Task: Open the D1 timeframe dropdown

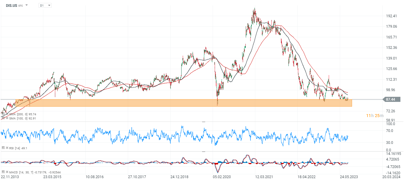Action: tap(45, 5)
